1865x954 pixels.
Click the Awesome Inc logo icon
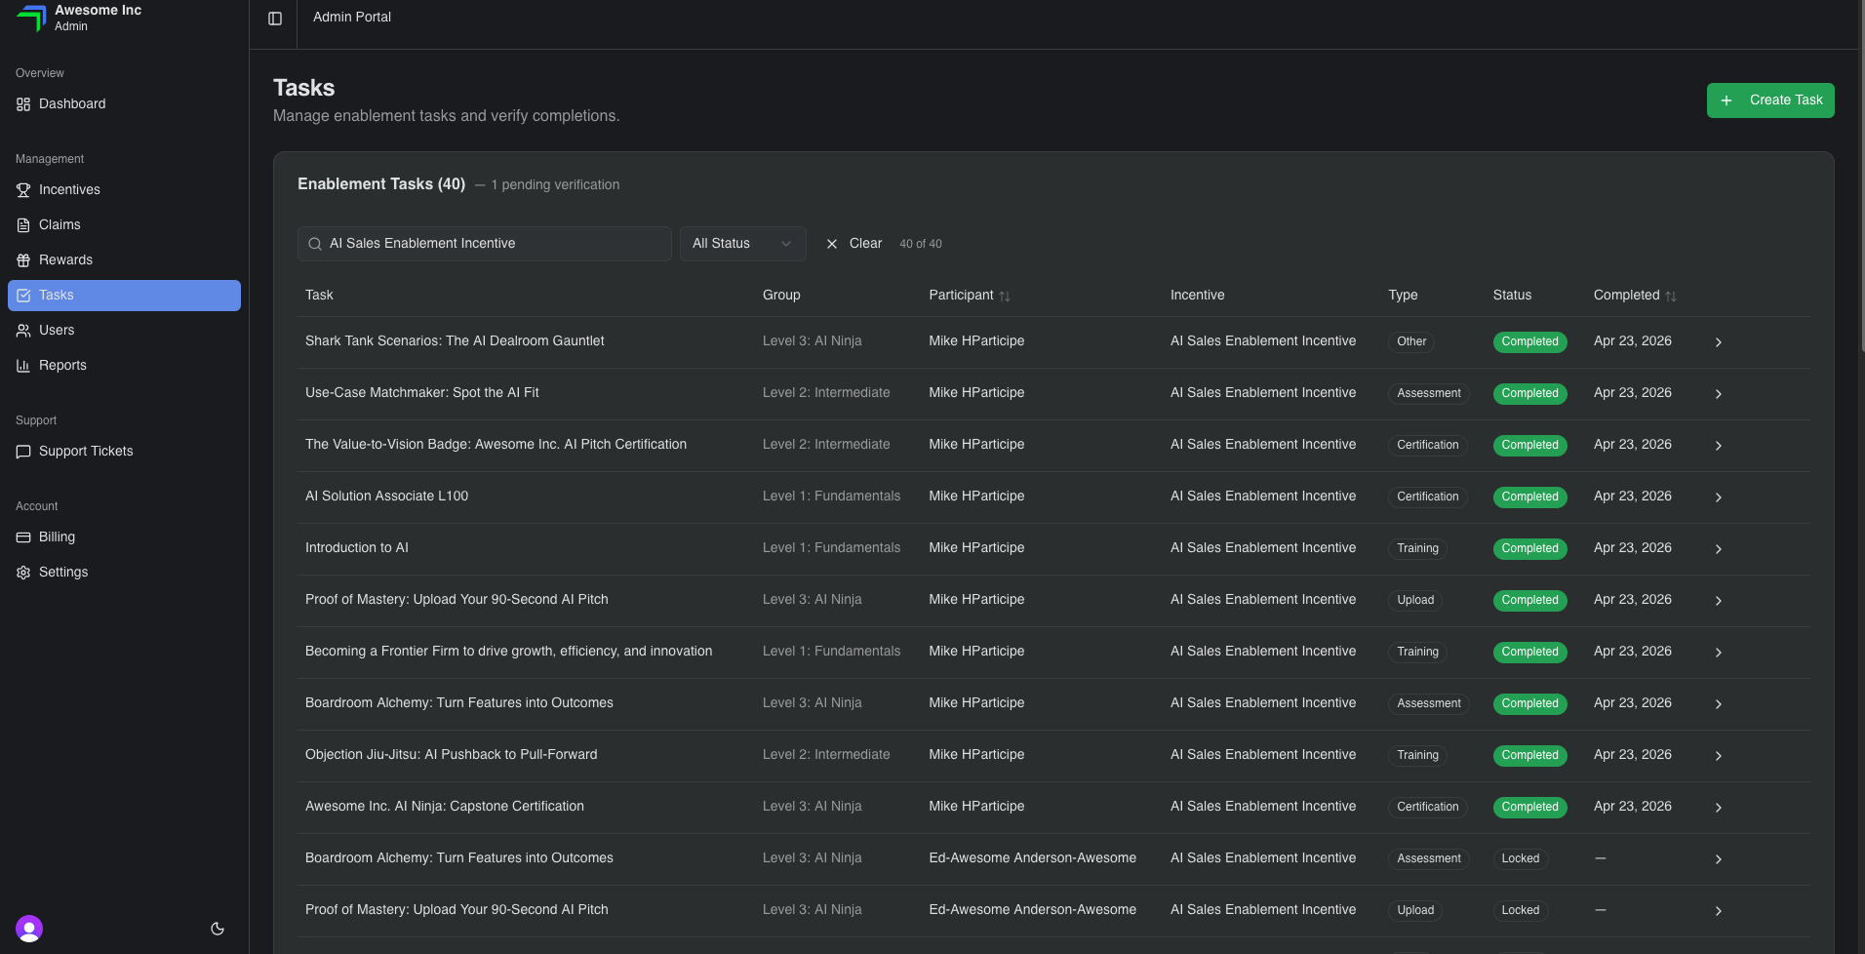(x=31, y=18)
